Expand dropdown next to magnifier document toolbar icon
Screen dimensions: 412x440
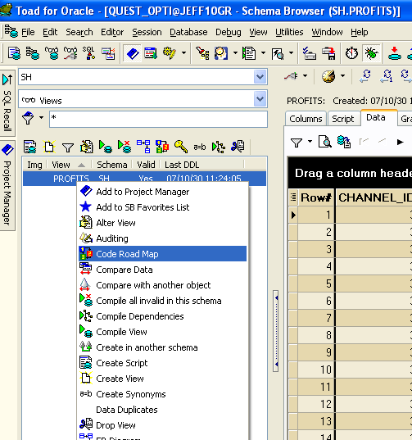291,52
